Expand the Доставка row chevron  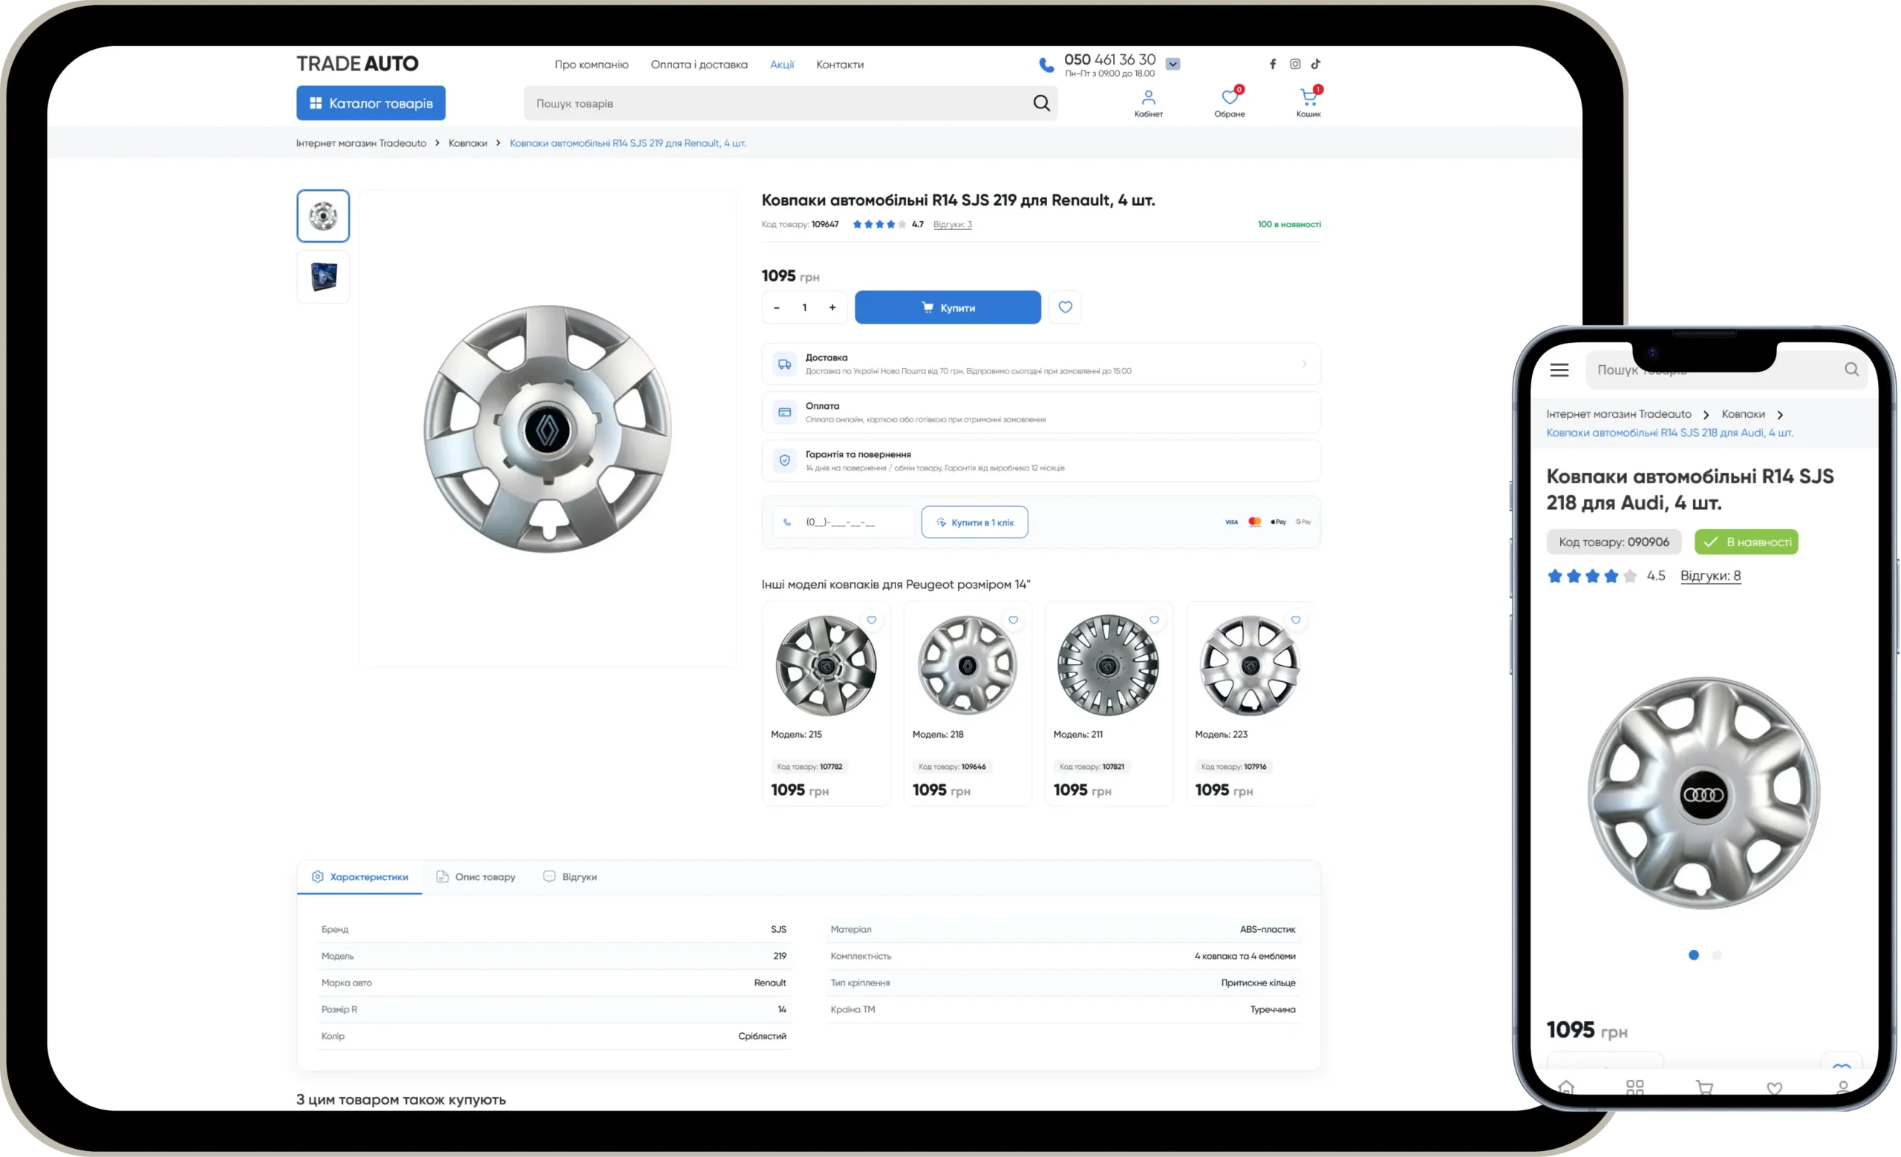[x=1305, y=364]
